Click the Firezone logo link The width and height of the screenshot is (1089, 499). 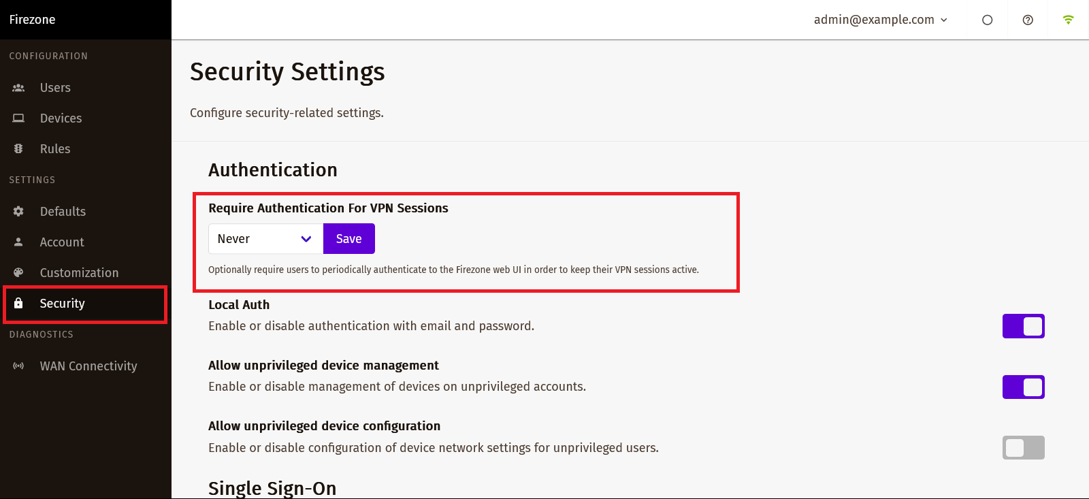tap(33, 20)
